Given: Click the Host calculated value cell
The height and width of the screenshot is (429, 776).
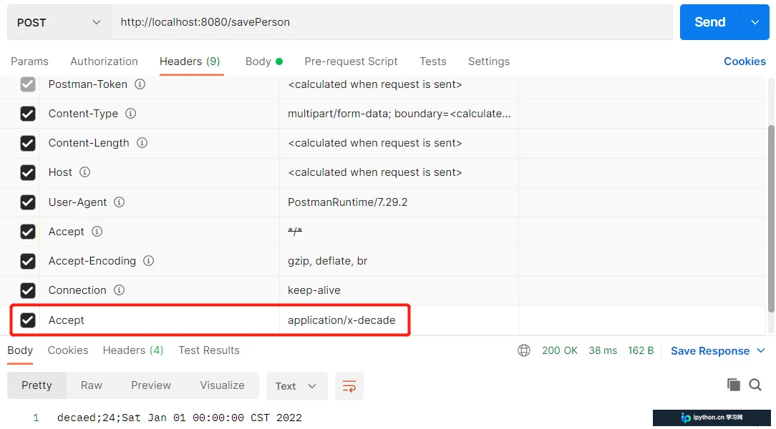Looking at the screenshot, I should point(399,172).
